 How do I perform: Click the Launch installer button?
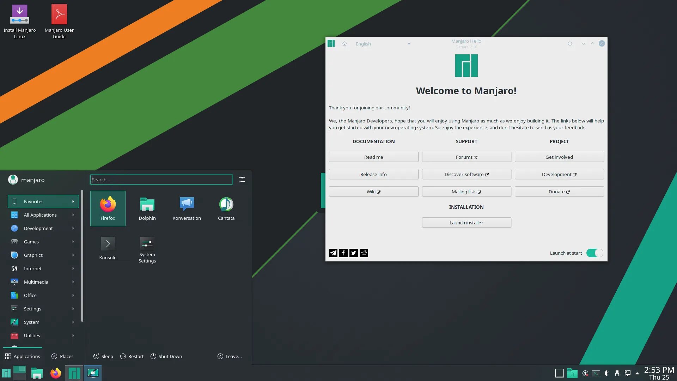(x=466, y=223)
